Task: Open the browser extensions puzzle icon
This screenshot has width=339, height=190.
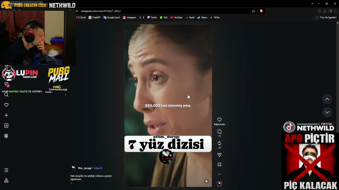Action: tap(320, 11)
